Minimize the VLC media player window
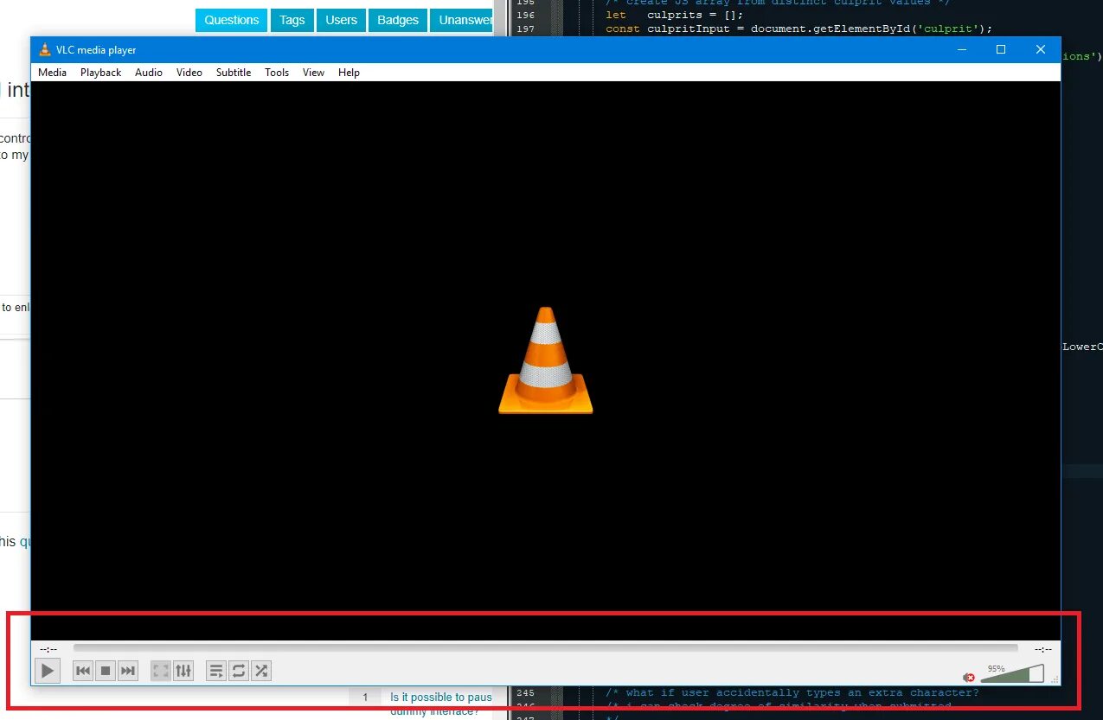The image size is (1103, 720). tap(961, 50)
